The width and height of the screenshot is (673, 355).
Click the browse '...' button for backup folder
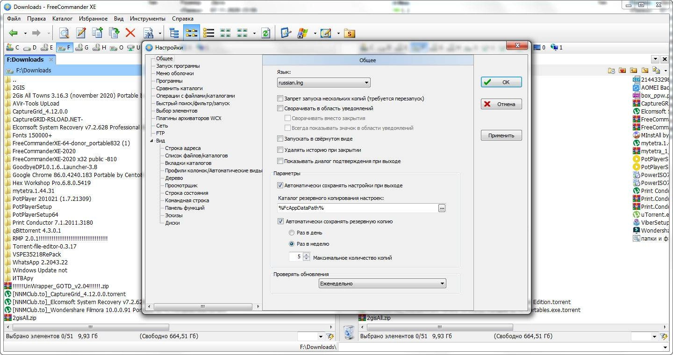pos(442,208)
